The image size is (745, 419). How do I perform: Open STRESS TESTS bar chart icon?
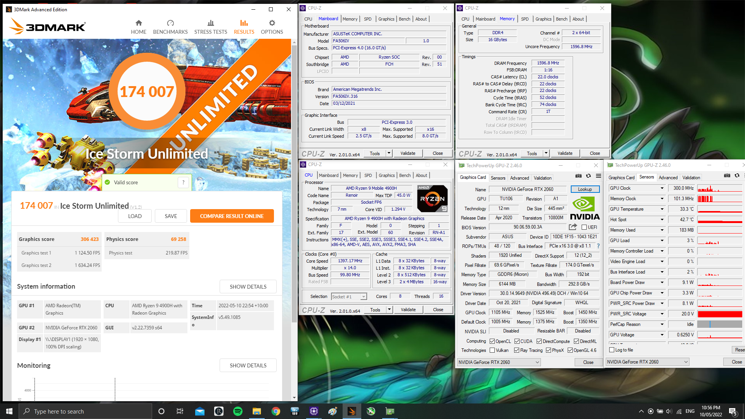coord(211,23)
